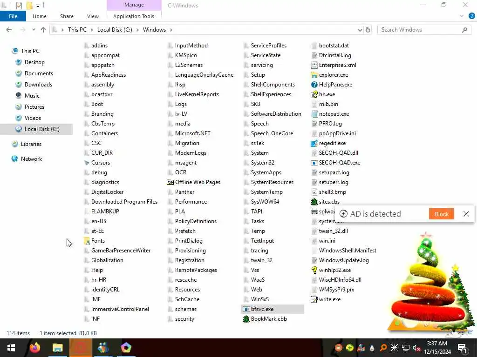Go up one folder level
The height and width of the screenshot is (357, 477).
point(43,30)
